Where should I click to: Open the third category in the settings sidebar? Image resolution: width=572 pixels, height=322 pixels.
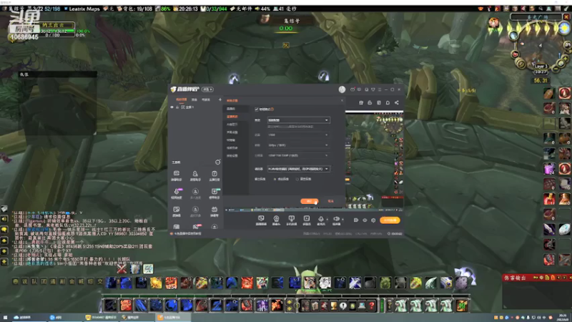(x=232, y=125)
